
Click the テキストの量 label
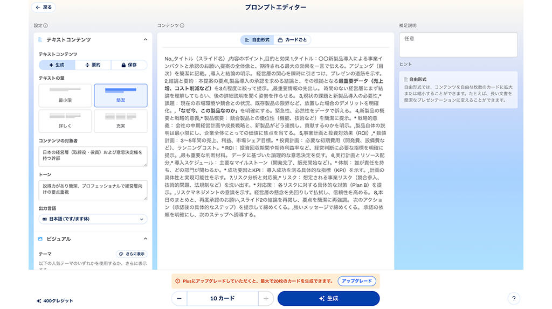pyautogui.click(x=52, y=78)
